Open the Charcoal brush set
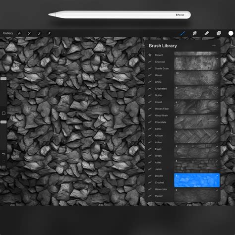Screen dimensions: 235x235 tap(160, 62)
